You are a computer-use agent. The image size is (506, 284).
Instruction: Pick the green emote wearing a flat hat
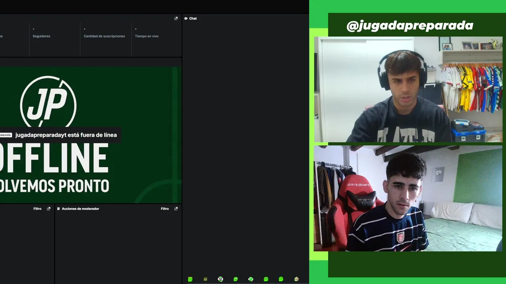(x=190, y=279)
